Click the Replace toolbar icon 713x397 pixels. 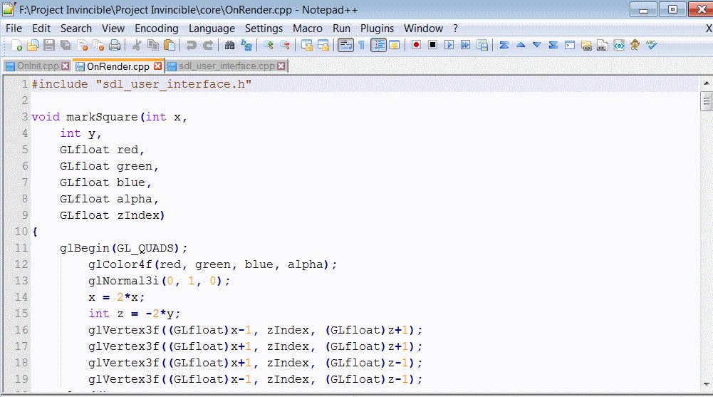coord(246,45)
